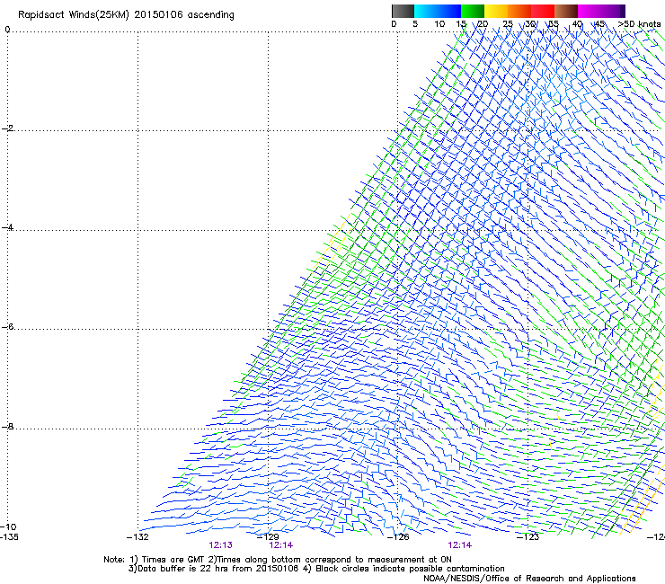Click the purple '12:13' time label
This screenshot has height=584, width=665.
coord(220,545)
